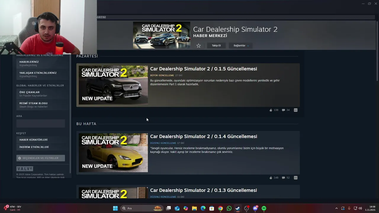Open Outlook from the taskbar
Image resolution: width=379 pixels, height=213 pixels.
click(x=177, y=208)
